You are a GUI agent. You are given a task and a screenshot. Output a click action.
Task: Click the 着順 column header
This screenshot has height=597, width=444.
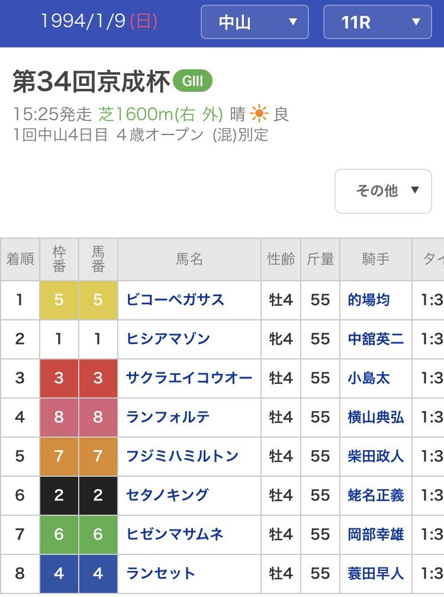pyautogui.click(x=20, y=259)
